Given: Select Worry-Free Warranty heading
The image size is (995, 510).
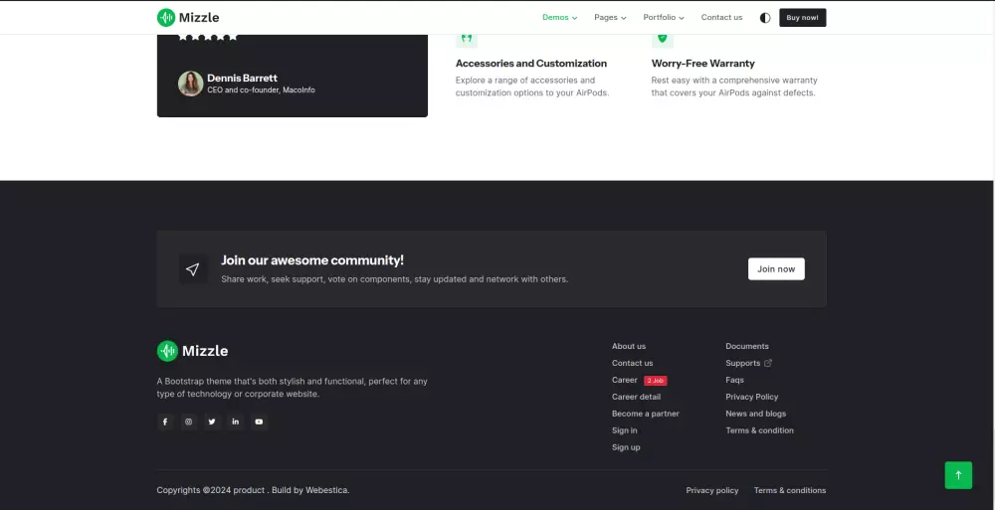Looking at the screenshot, I should (703, 64).
